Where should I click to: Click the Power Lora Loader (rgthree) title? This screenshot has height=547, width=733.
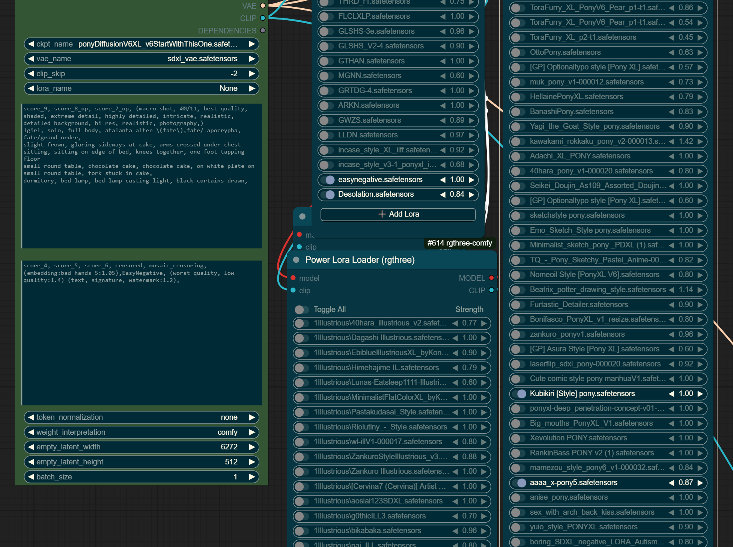[x=360, y=260]
